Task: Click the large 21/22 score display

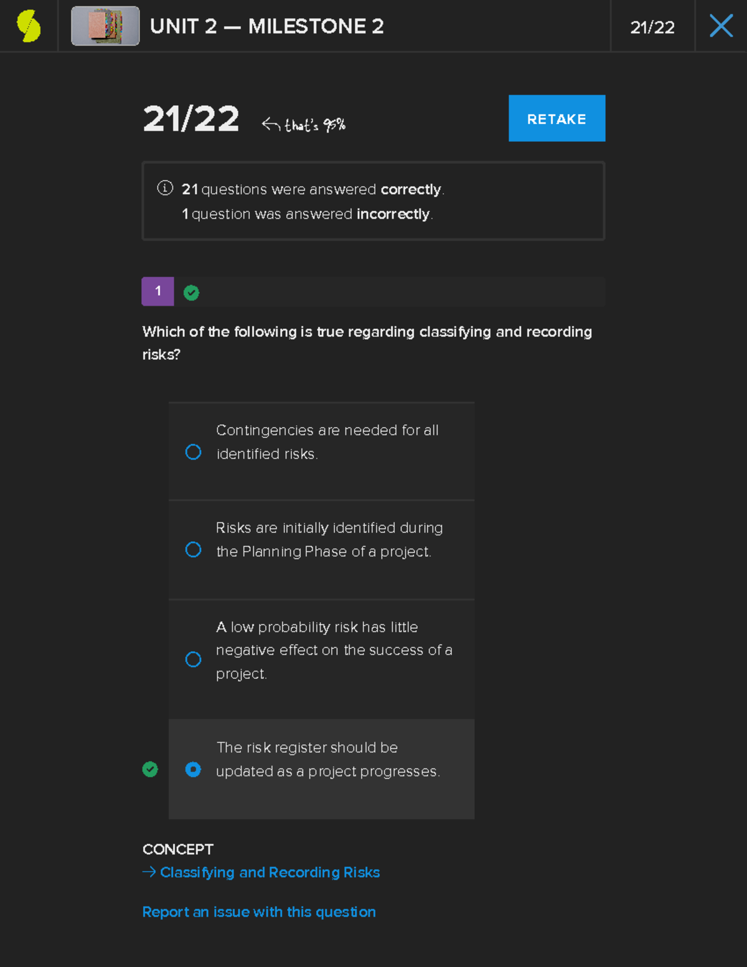Action: pos(190,118)
